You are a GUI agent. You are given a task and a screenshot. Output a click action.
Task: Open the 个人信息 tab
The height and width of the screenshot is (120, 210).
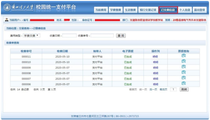(185, 10)
